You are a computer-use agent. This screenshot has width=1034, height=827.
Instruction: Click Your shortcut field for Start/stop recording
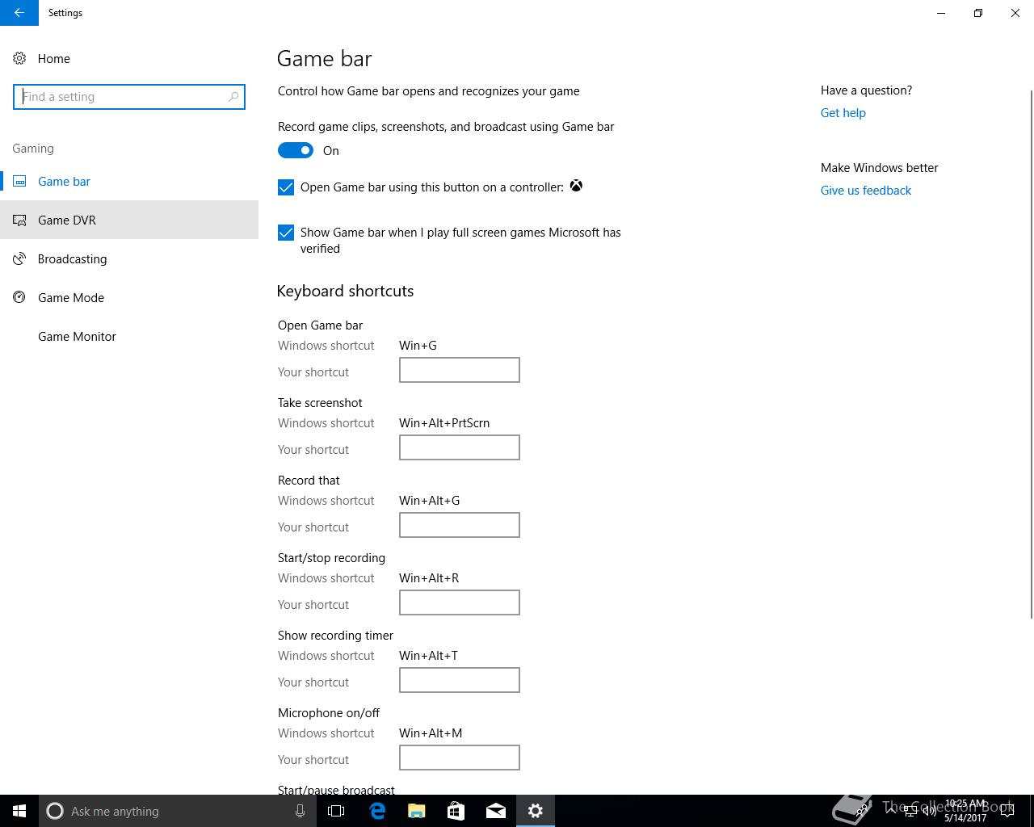click(x=460, y=602)
